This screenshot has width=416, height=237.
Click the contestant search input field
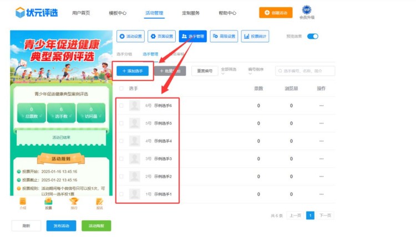pyautogui.click(x=308, y=71)
